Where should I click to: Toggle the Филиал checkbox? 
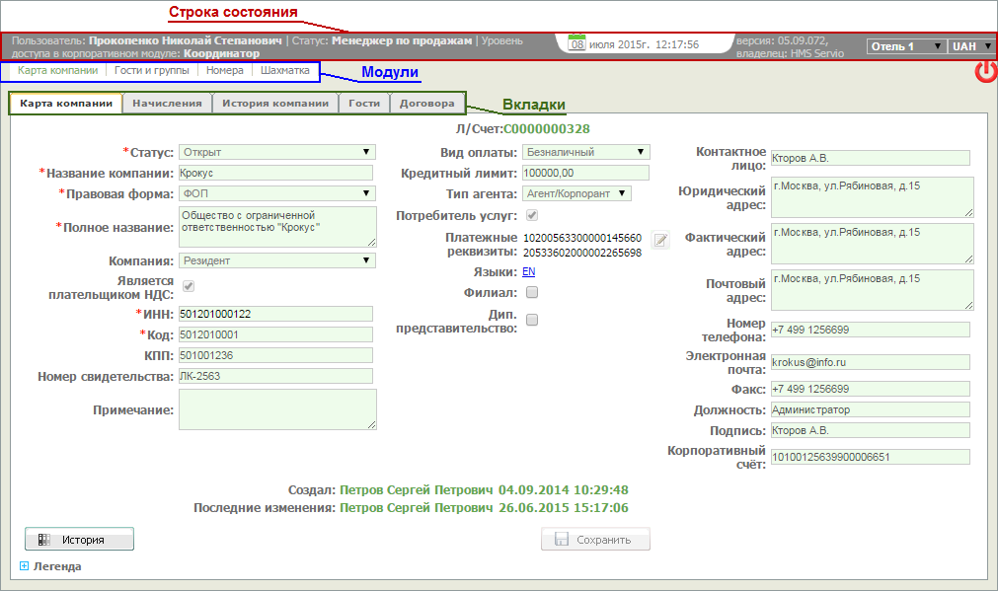click(532, 293)
